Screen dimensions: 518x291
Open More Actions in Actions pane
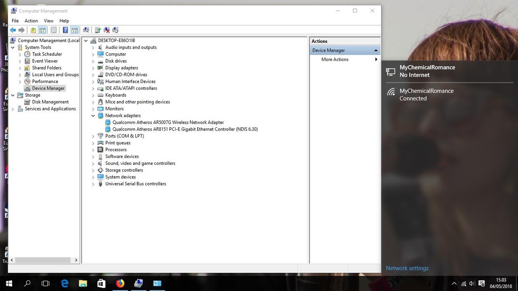(x=335, y=59)
